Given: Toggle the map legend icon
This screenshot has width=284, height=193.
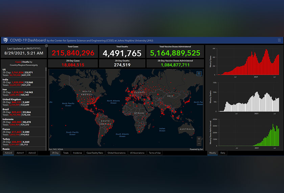Looking at the screenshot, I should tap(199, 73).
